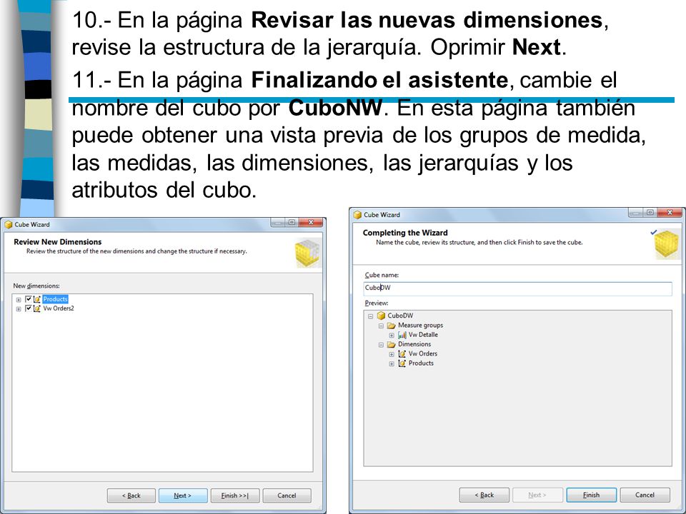686x514 pixels.
Task: Click the Vw Orders dimension icon in Preview
Action: [x=402, y=353]
